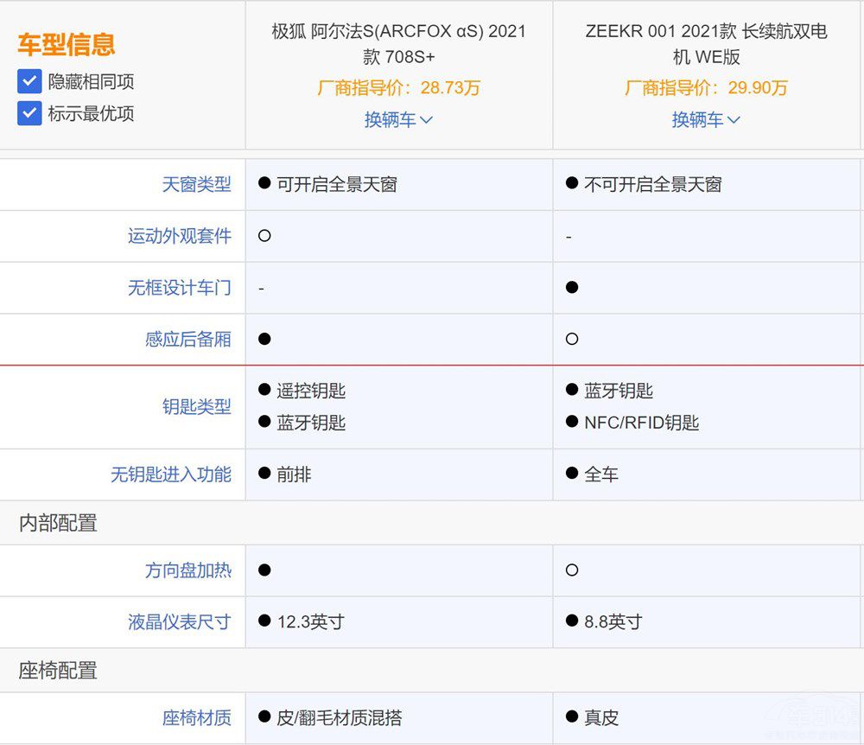Expand 换辆车 dropdown under ZEEKR 001
Image resolution: width=864 pixels, height=745 pixels.
706,120
